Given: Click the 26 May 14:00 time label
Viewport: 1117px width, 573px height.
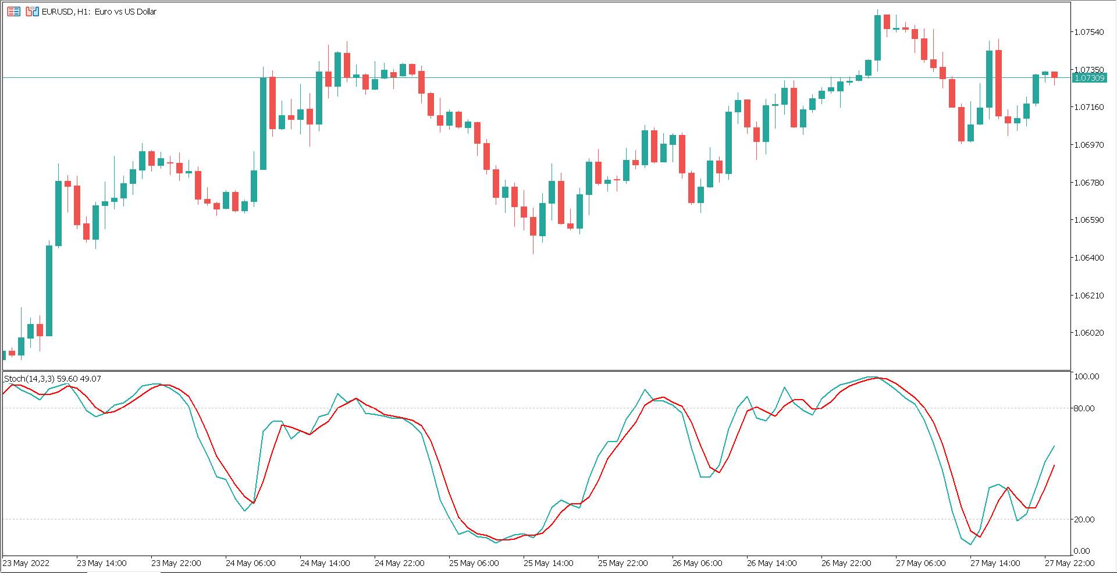Looking at the screenshot, I should coord(772,563).
